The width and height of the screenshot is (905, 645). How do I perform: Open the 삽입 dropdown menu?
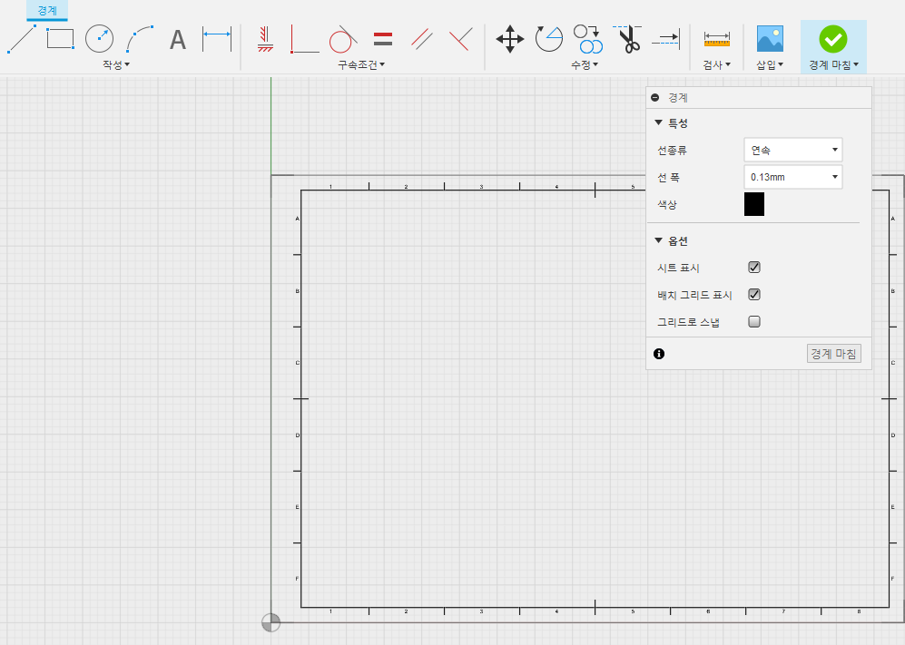click(770, 64)
